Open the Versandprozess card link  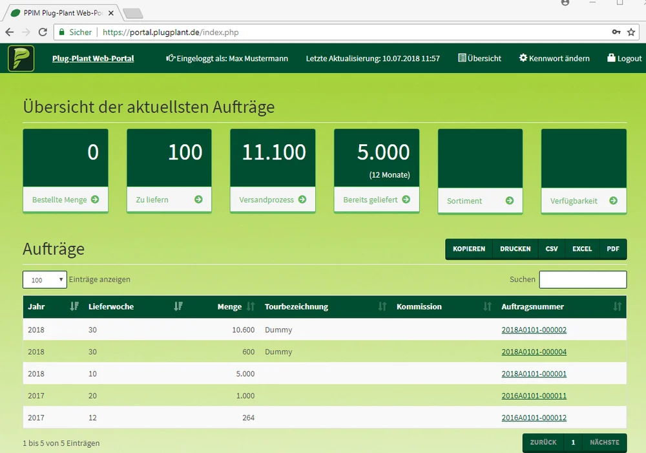coord(273,200)
